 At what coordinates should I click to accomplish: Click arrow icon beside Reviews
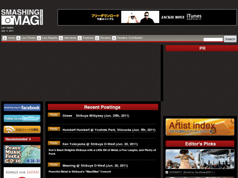click(97, 38)
